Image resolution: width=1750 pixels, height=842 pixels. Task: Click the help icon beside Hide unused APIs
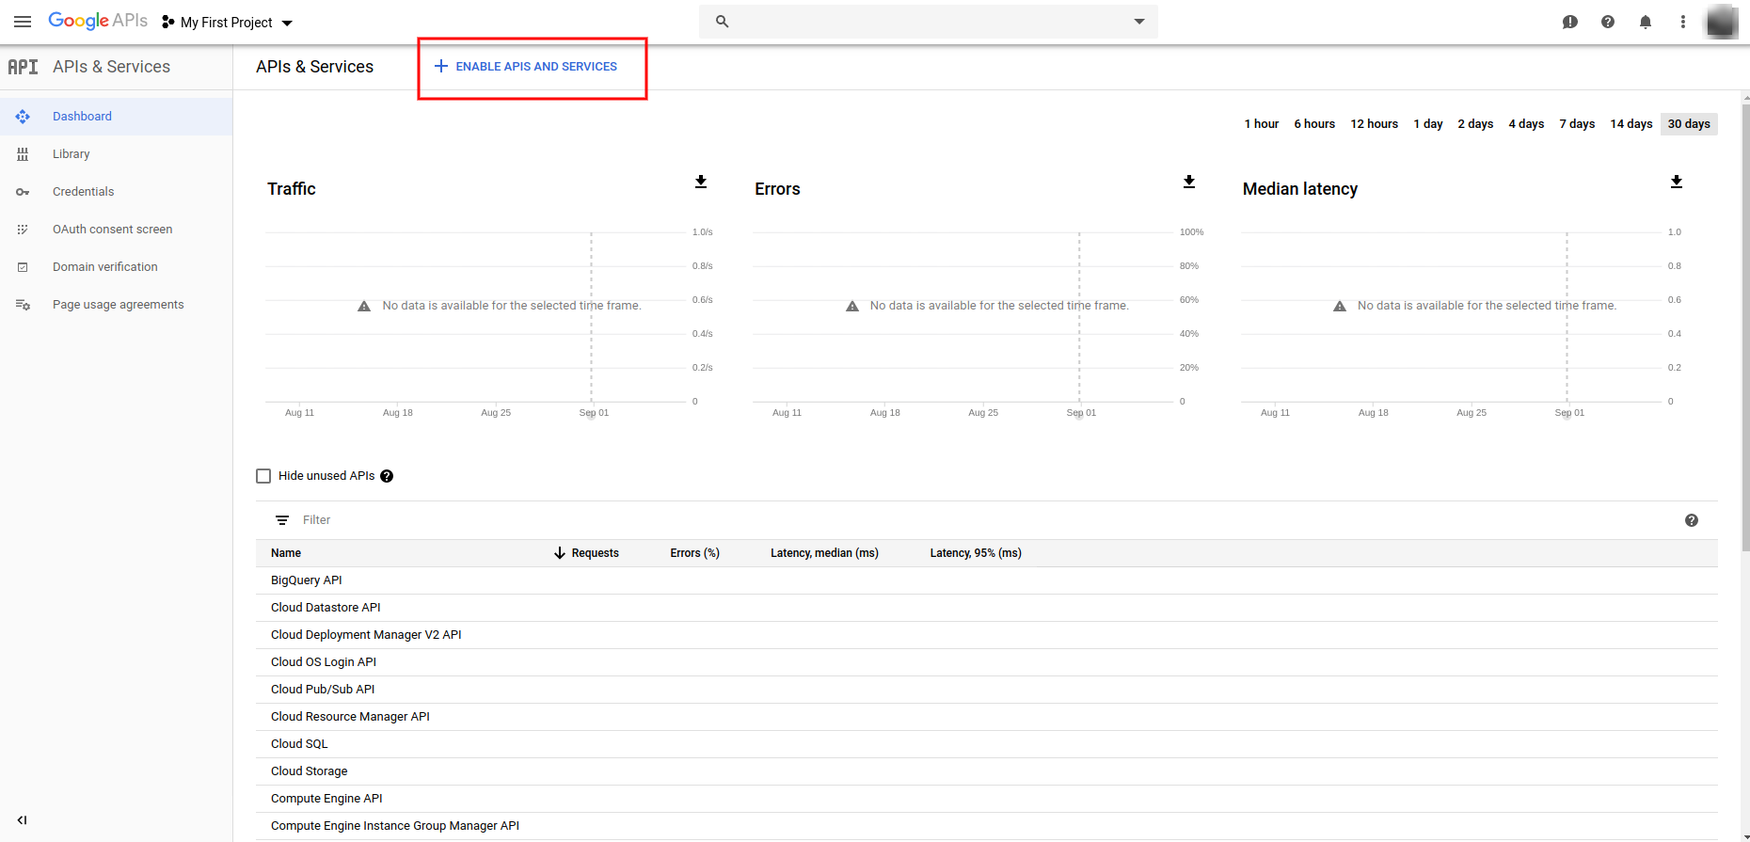tap(387, 476)
